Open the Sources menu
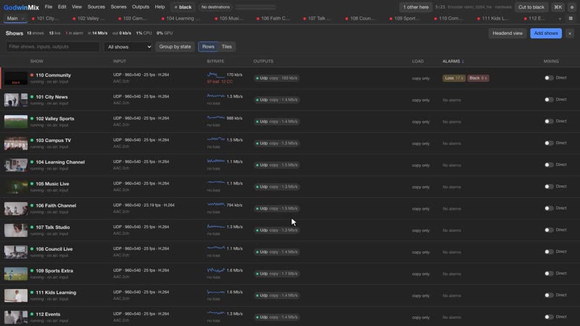 [96, 7]
